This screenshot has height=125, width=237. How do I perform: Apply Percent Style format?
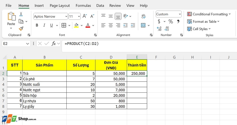tap(171, 21)
